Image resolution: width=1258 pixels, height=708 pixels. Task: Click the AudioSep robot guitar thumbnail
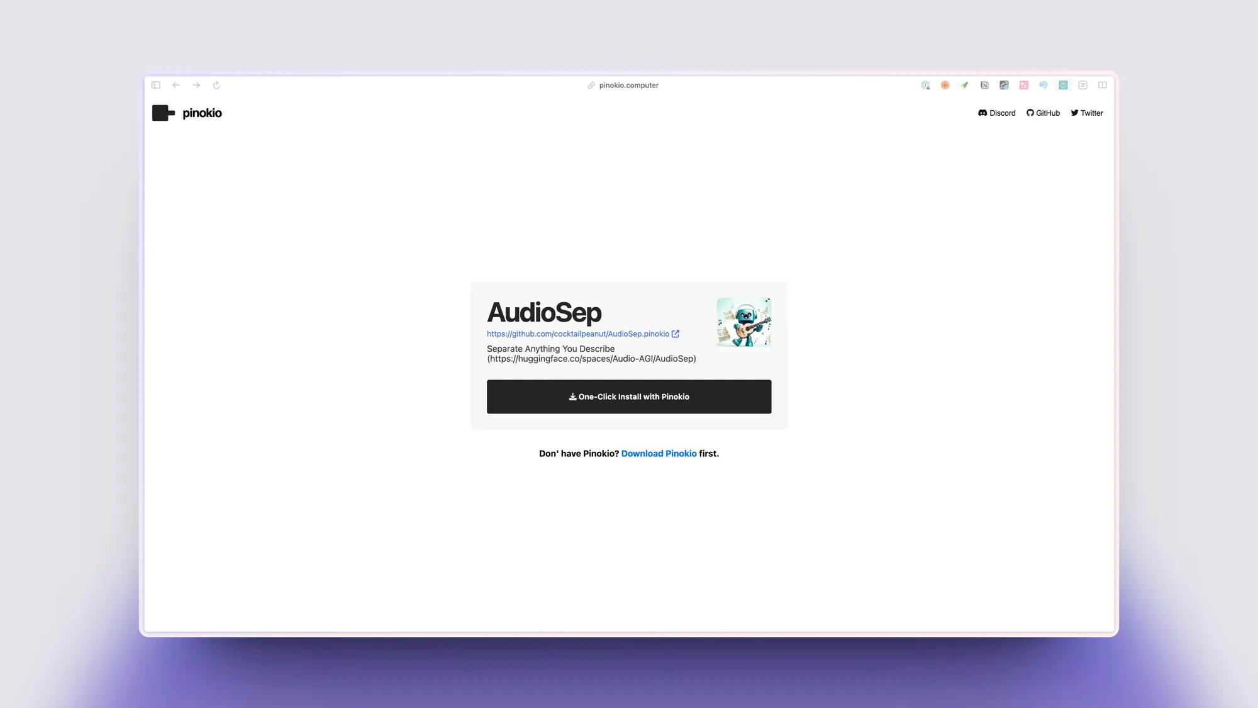744,322
